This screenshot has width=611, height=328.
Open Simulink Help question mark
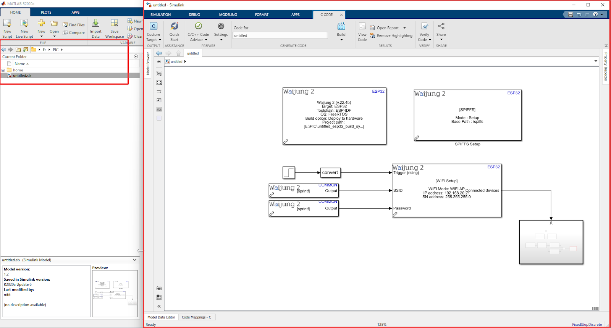click(595, 14)
